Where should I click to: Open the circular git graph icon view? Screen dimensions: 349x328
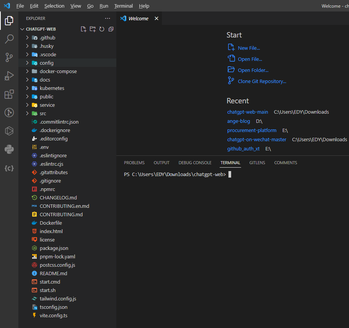click(9, 113)
